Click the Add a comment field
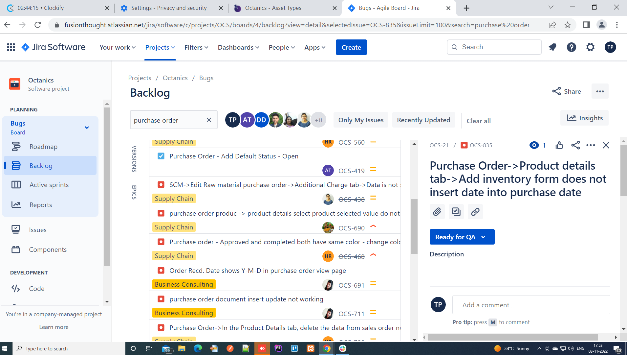627x355 pixels. pos(531,305)
